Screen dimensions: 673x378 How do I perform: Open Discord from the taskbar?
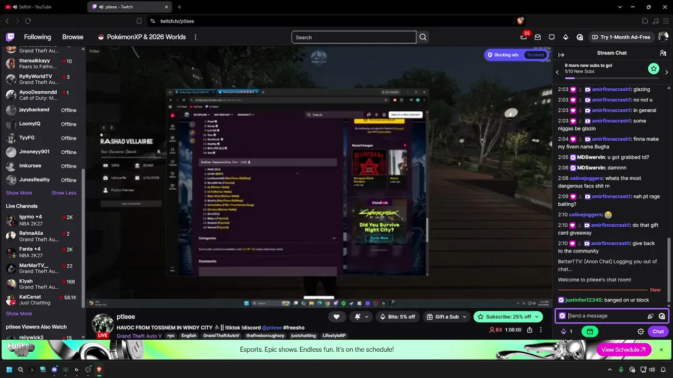point(54,370)
